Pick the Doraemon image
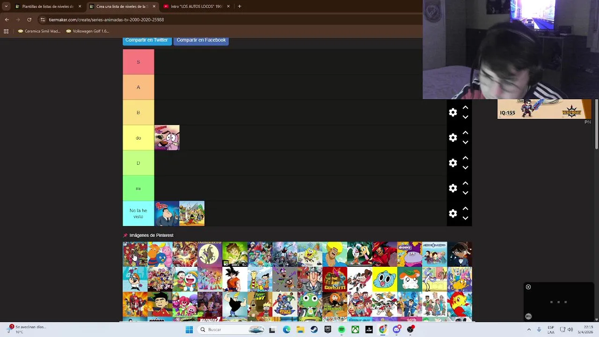Image resolution: width=599 pixels, height=337 pixels. click(x=185, y=279)
